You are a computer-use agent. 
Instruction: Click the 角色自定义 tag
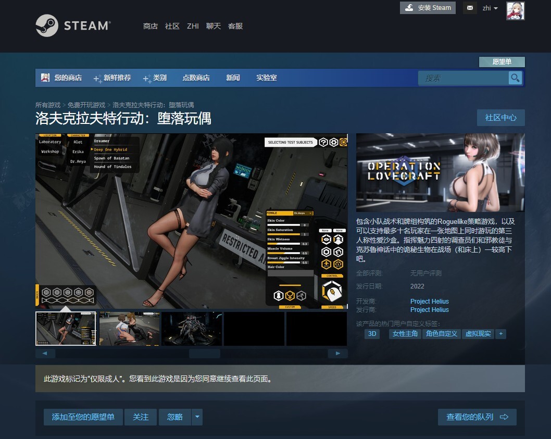(441, 334)
